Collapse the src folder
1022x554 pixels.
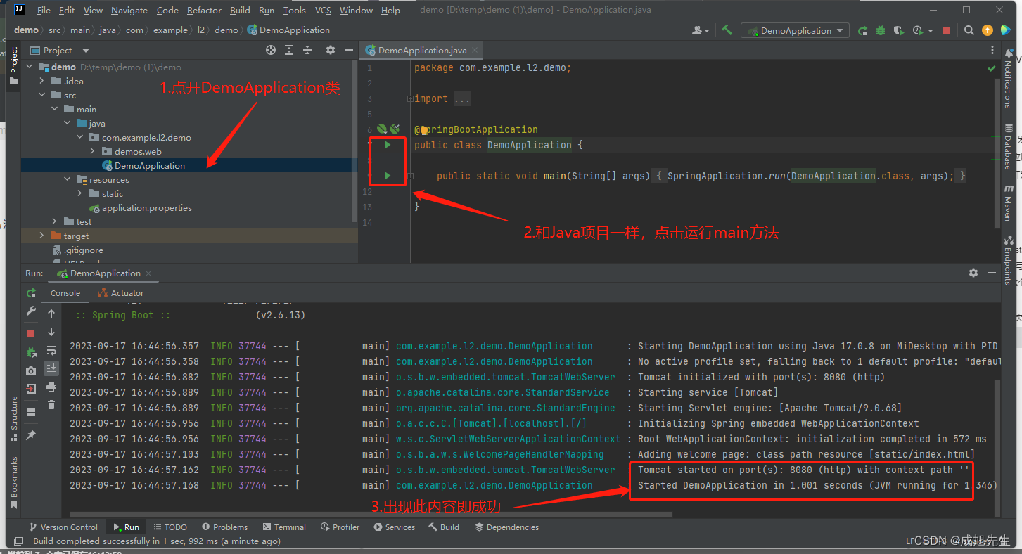click(x=42, y=95)
